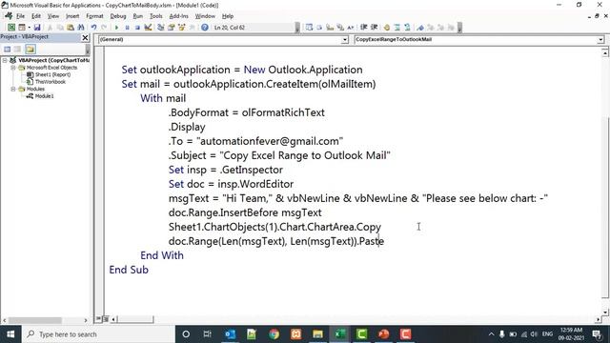Switch to Full Module View button

click(106, 319)
